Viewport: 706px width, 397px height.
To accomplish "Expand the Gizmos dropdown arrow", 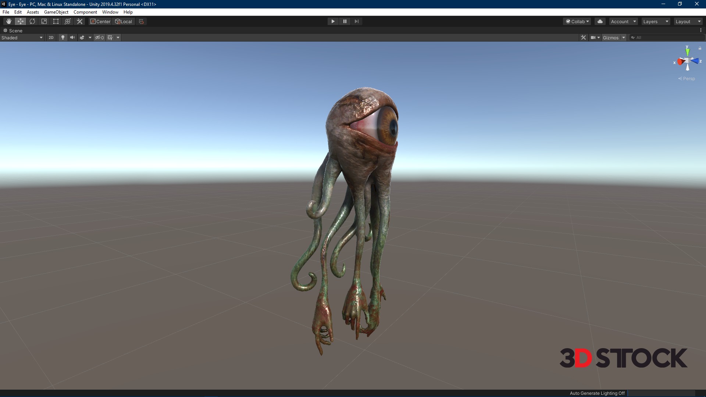I will point(624,37).
